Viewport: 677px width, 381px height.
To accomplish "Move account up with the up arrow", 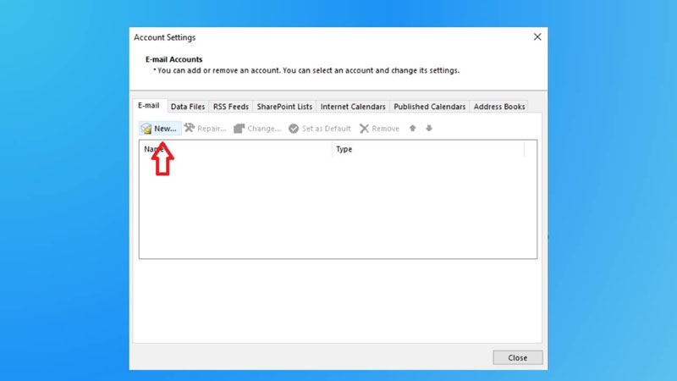I will 413,129.
